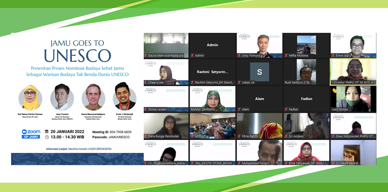Viewport: 388px width, 192px height.
Task: Click the 'Ketua Umum GP Jamu' caption
Action: (x=30, y=116)
